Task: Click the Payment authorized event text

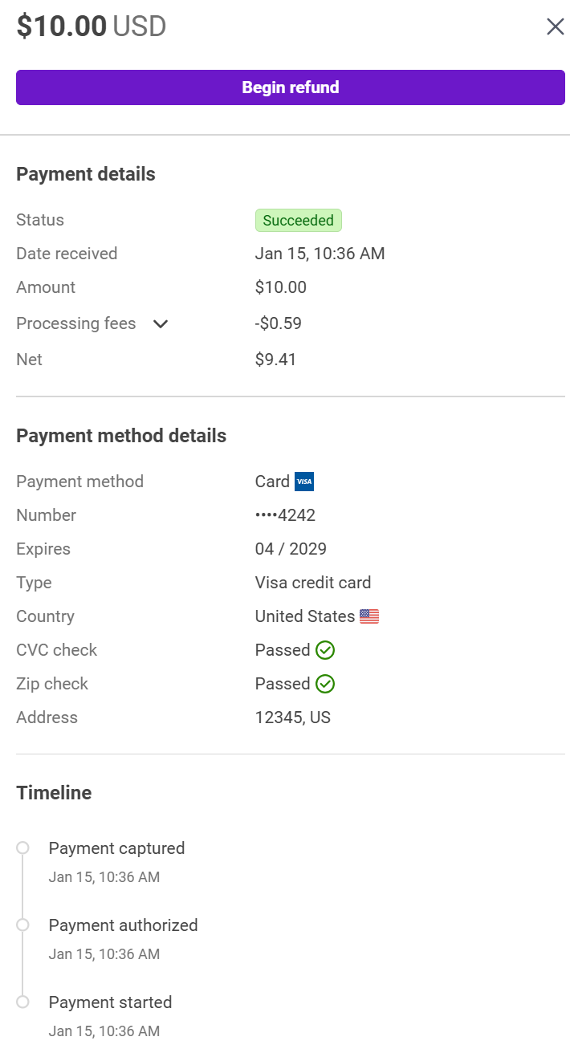Action: click(x=123, y=925)
